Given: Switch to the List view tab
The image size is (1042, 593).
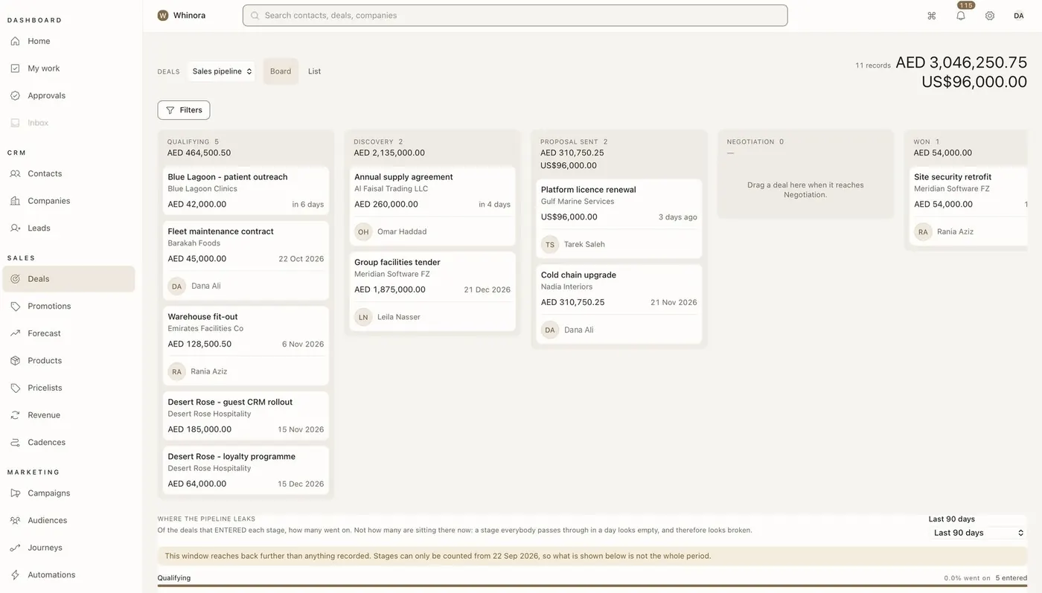Looking at the screenshot, I should coord(315,71).
